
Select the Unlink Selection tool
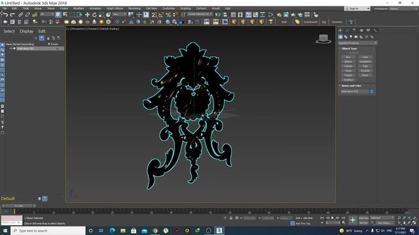click(27, 14)
